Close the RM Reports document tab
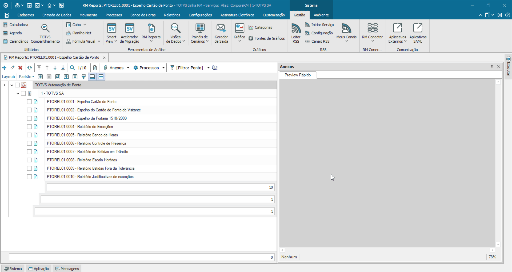Screen dimensions: 512x272 click(104, 58)
